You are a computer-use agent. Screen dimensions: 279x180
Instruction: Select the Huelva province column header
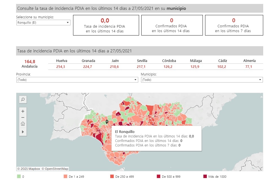(61, 61)
